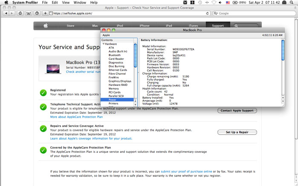Click Safari back arrow button

point(6,13)
